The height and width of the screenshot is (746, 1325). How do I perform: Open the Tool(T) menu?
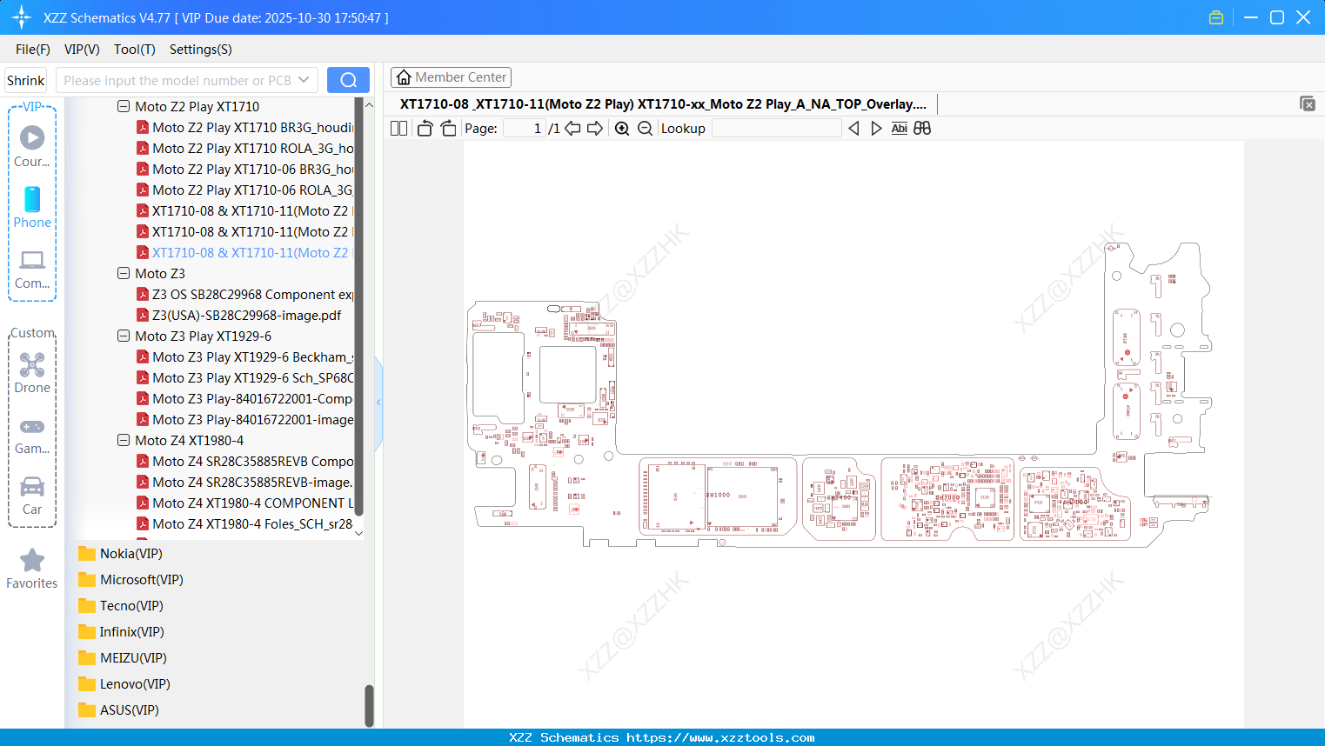pyautogui.click(x=135, y=50)
